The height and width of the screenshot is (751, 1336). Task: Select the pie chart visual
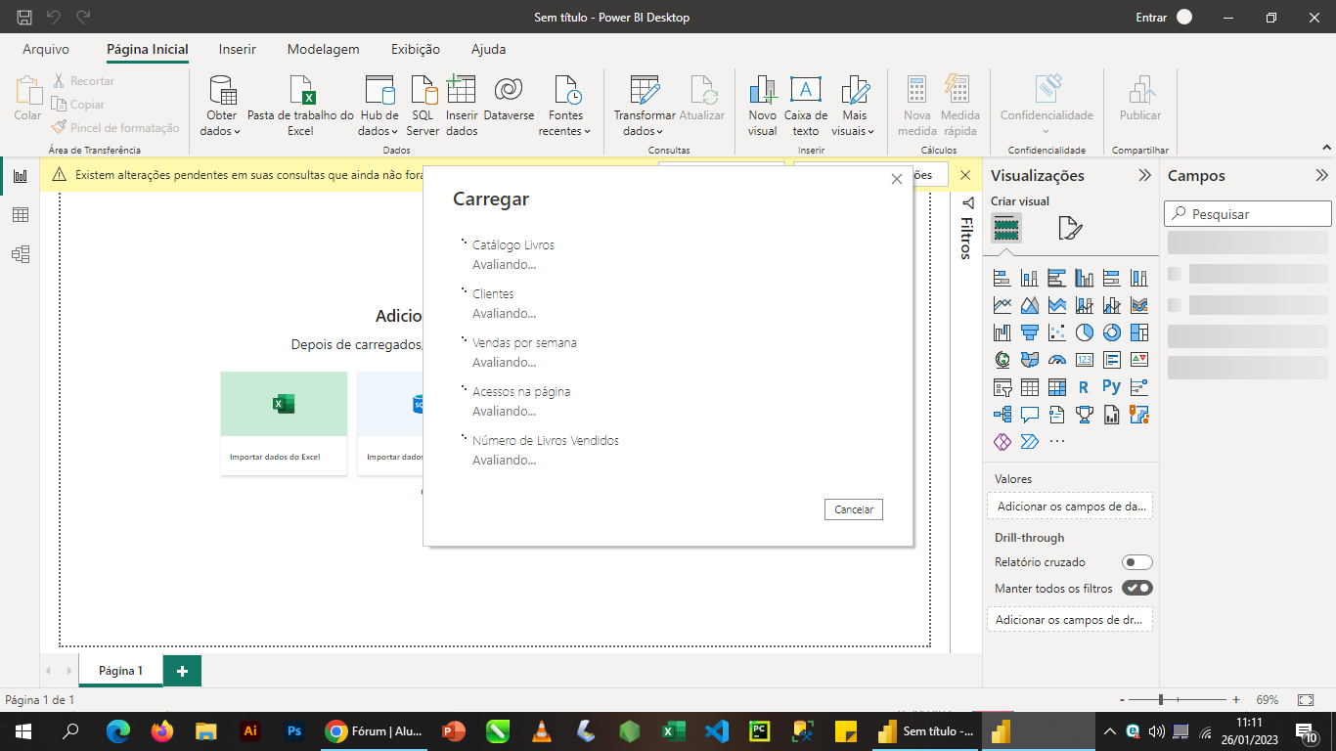[1084, 332]
